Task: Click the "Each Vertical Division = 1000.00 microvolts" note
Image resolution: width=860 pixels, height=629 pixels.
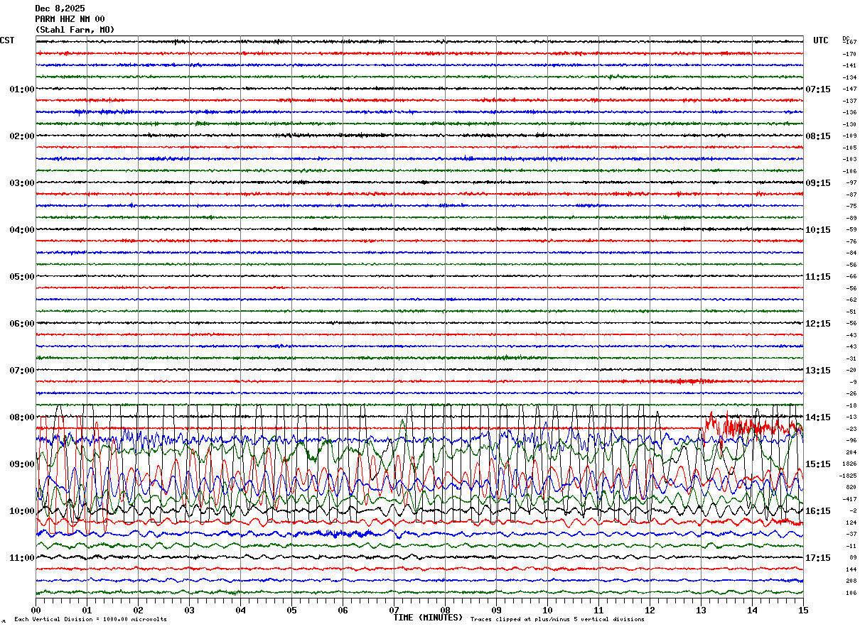Action: [x=90, y=620]
